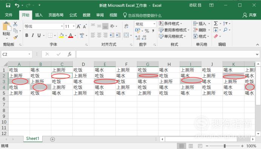Click the decrease decimal icon
261x149 pixels.
click(x=144, y=37)
